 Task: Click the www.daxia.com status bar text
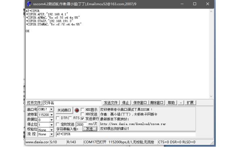37,142
